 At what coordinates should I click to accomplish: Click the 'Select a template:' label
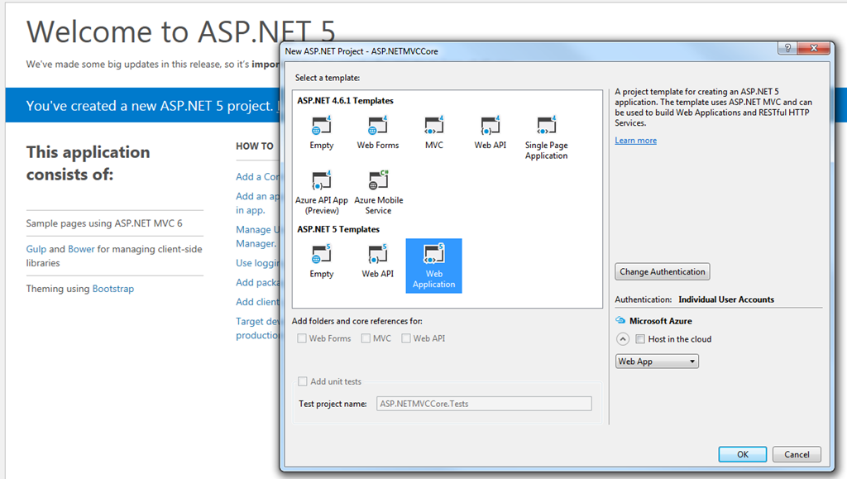click(x=328, y=78)
